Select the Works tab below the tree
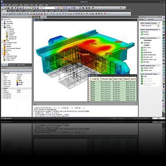This screenshot has width=166, height=166. click(4, 65)
